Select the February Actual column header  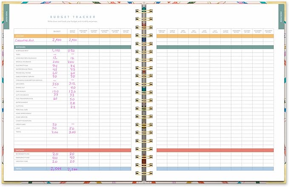tap(162, 31)
